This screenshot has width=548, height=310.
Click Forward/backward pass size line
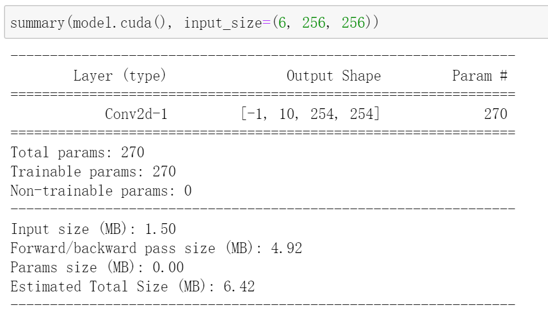[156, 248]
